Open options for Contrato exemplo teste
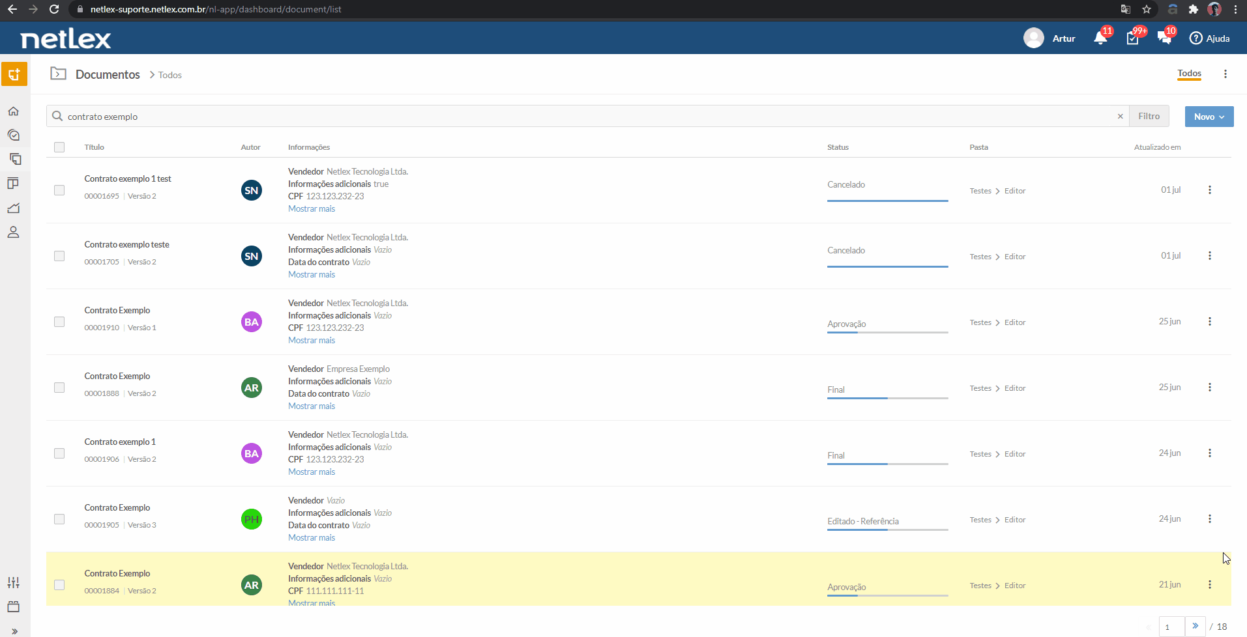 tap(1210, 256)
